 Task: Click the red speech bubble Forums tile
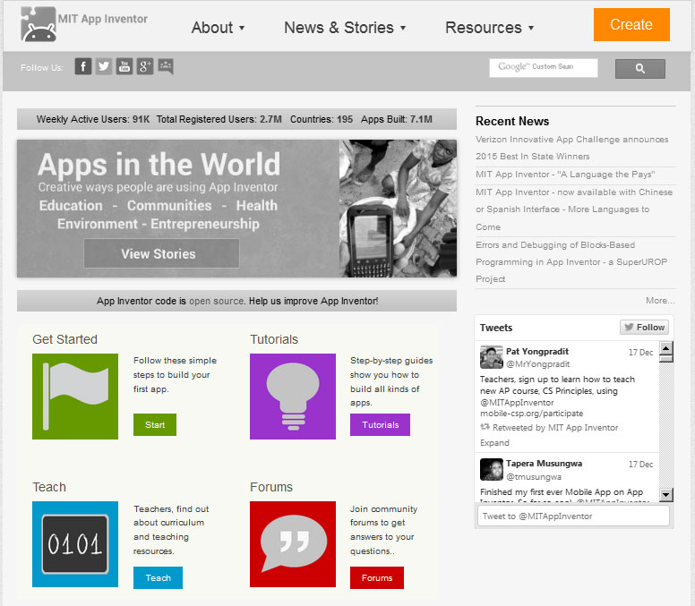coord(293,544)
